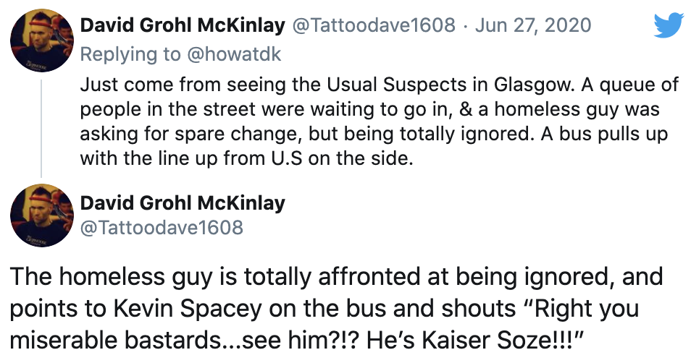Click the blue Twitter bird logo

[669, 25]
